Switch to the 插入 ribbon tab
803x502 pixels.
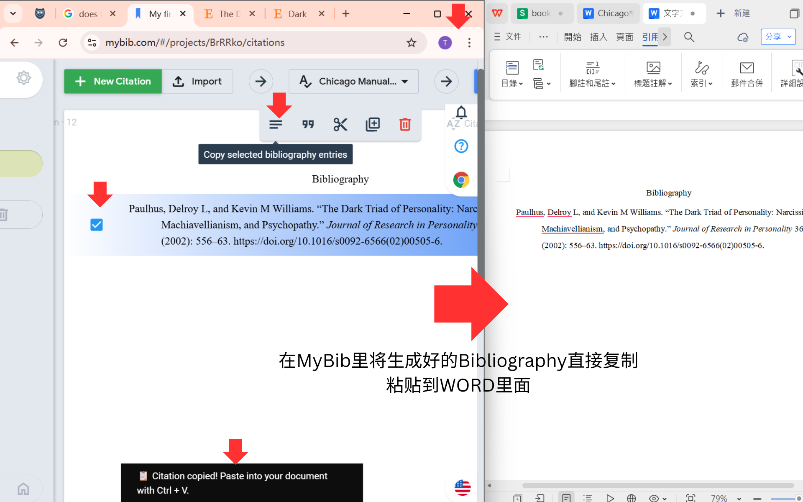point(598,37)
